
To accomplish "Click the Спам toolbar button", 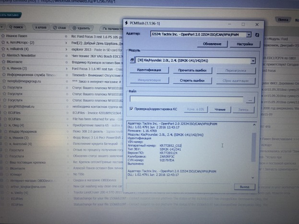I will coord(60,28).
